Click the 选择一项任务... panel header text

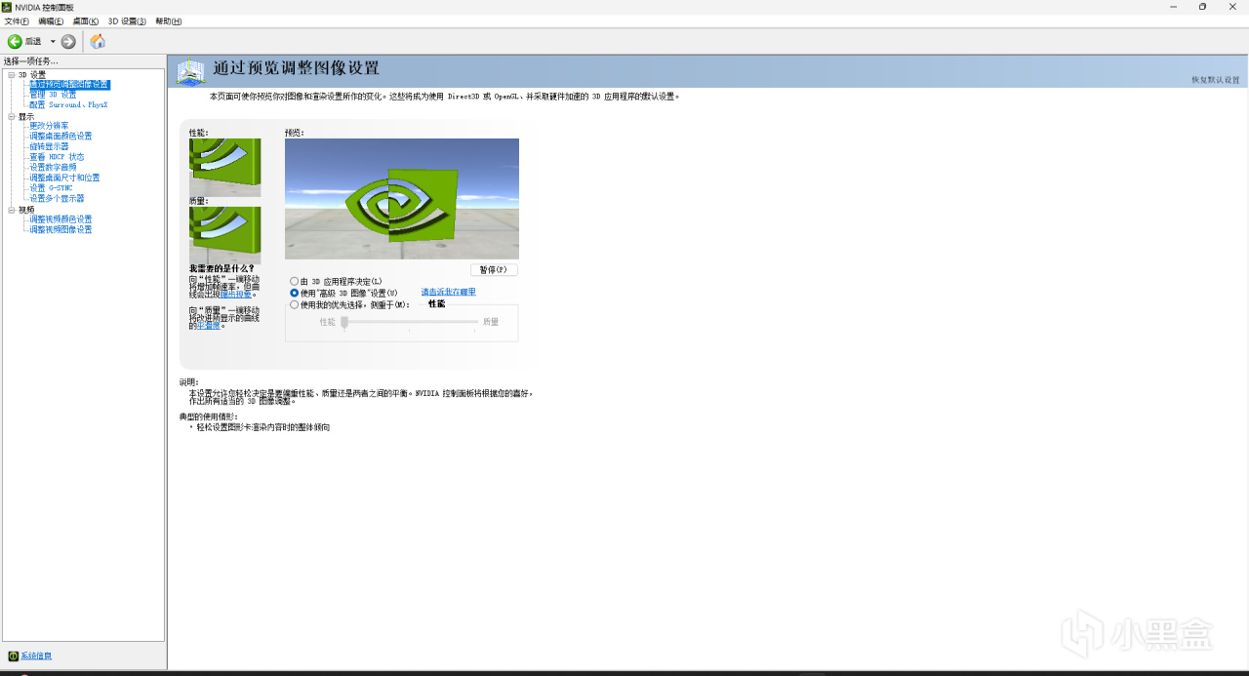(x=30, y=61)
